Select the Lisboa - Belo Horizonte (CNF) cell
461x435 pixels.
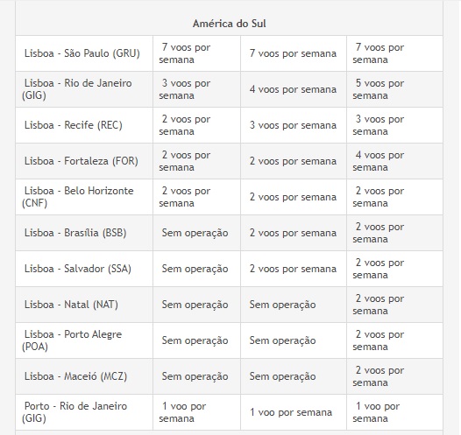[84, 197]
